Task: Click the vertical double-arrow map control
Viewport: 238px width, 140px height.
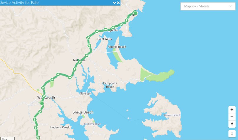Action: click(x=232, y=134)
